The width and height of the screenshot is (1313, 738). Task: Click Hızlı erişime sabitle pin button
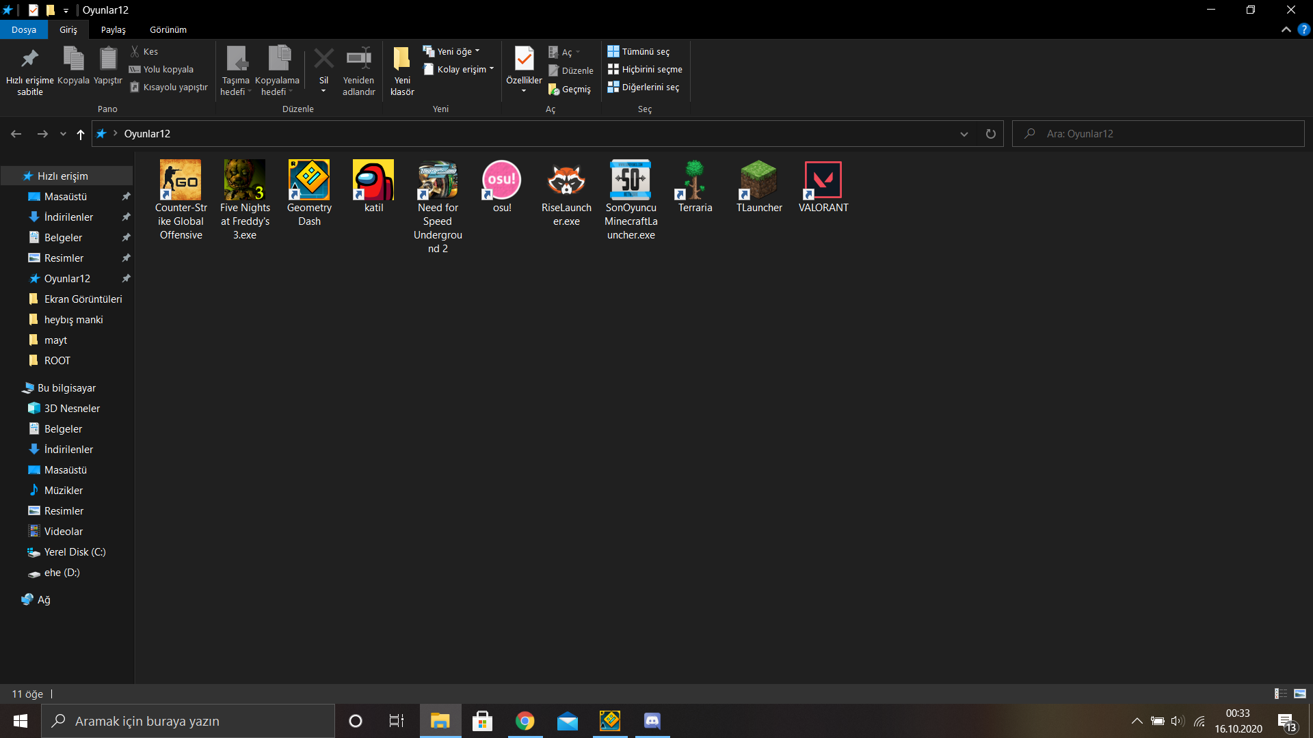(x=29, y=72)
